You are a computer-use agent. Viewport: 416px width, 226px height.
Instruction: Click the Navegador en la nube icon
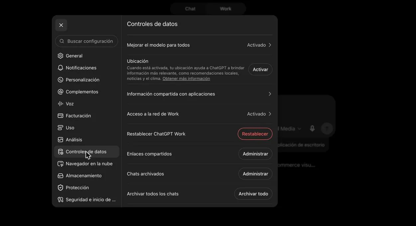[60, 164]
